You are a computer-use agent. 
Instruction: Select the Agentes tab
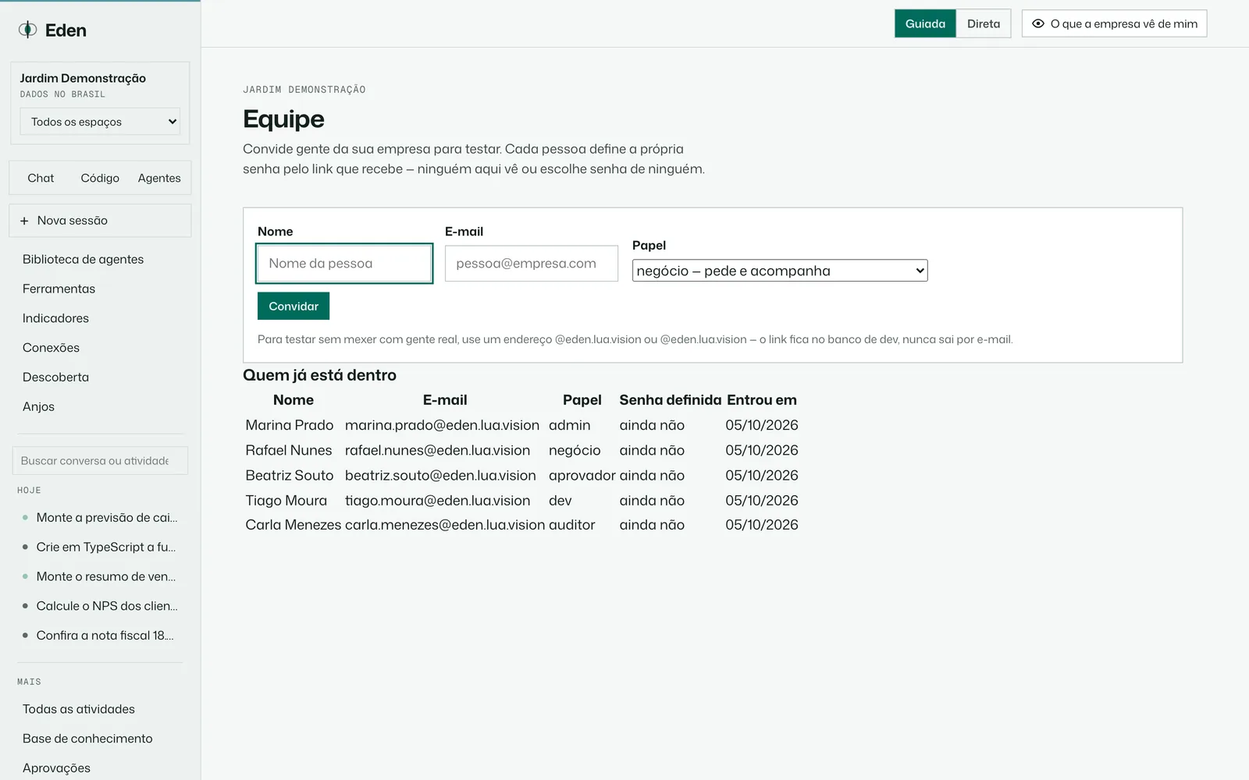click(x=159, y=178)
